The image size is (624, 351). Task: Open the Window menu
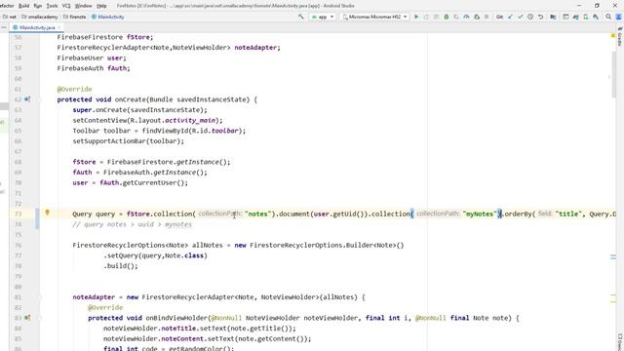(x=83, y=6)
